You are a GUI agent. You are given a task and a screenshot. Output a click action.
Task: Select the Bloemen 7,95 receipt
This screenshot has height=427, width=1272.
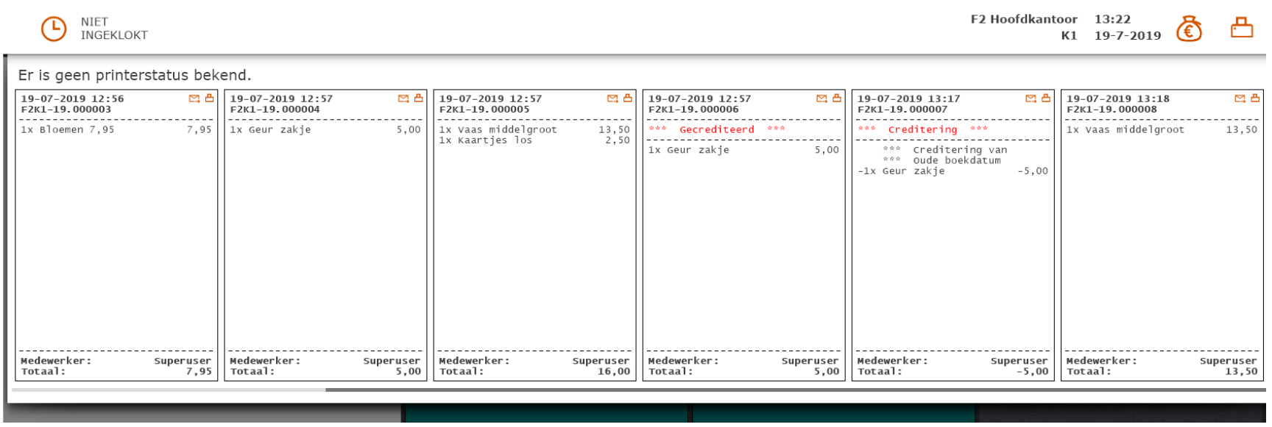[116, 235]
